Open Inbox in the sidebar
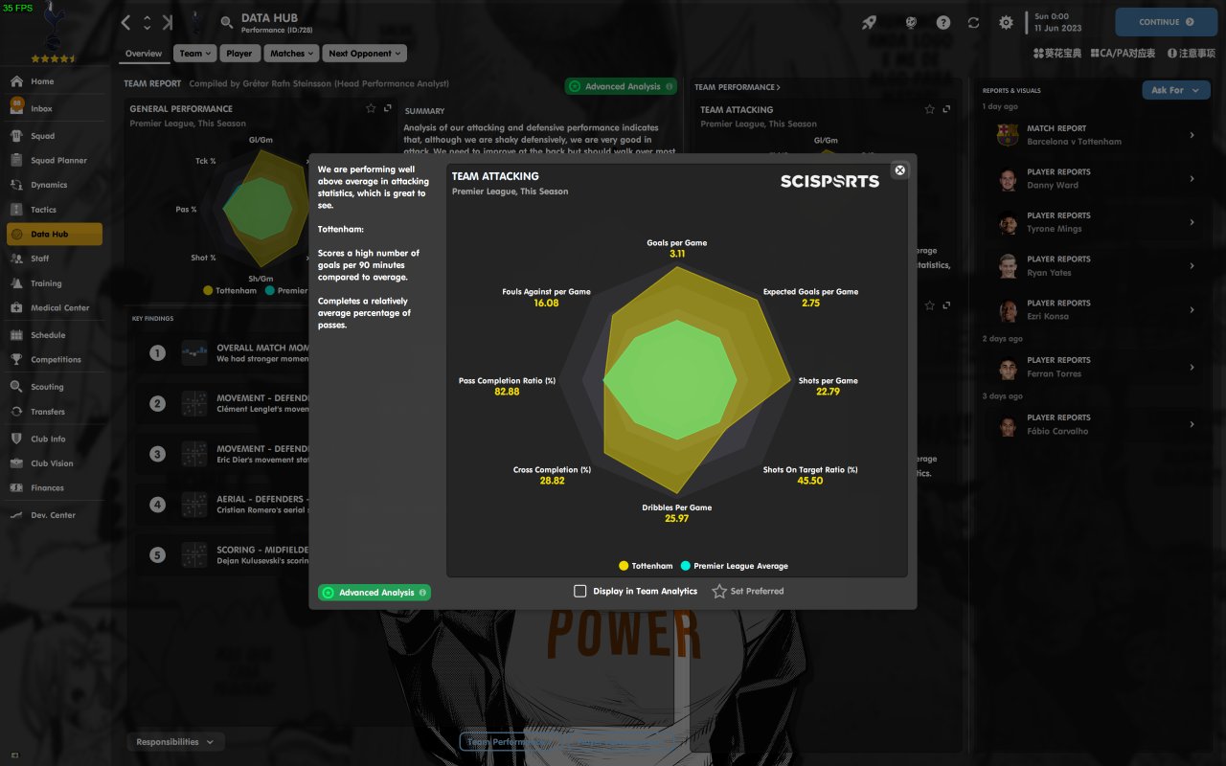Screen dimensions: 1226x766 (54, 108)
